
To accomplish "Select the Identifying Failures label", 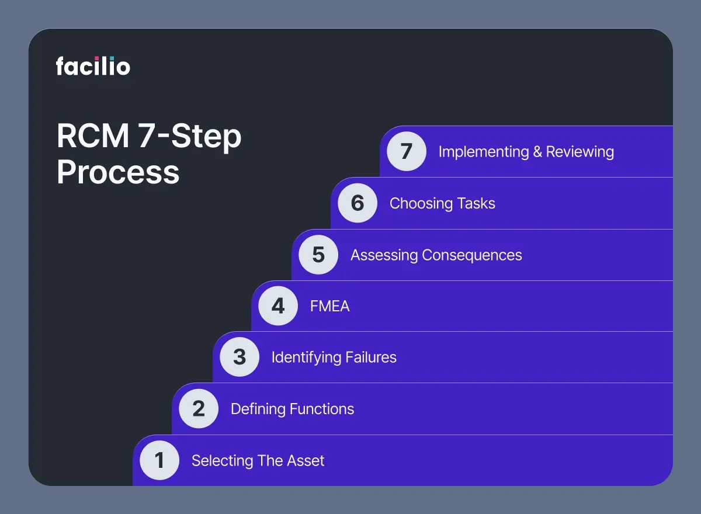I will pos(334,357).
